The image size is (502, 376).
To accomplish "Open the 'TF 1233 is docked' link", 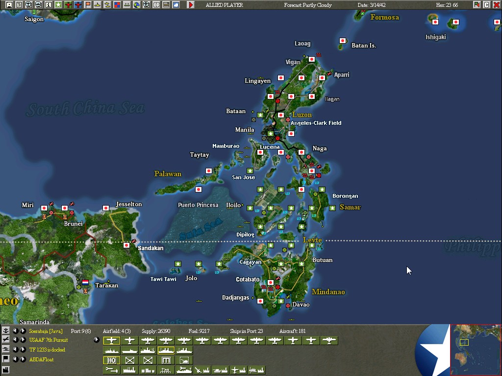I will 47,350.
